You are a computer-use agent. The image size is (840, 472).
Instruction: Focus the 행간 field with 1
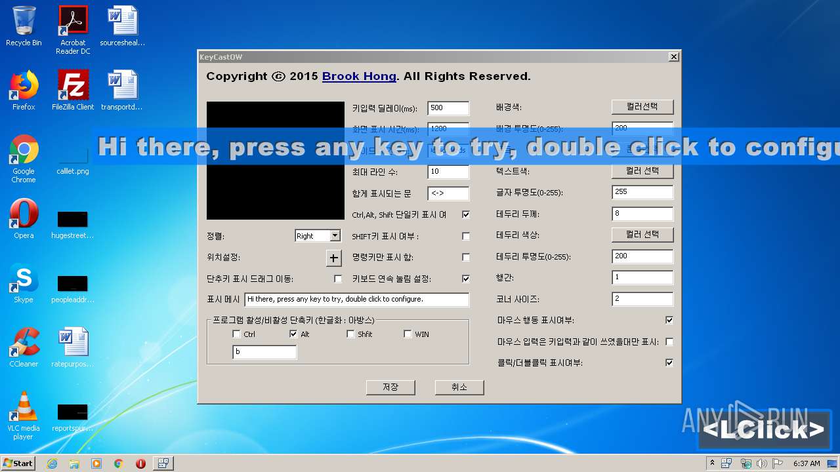[642, 277]
